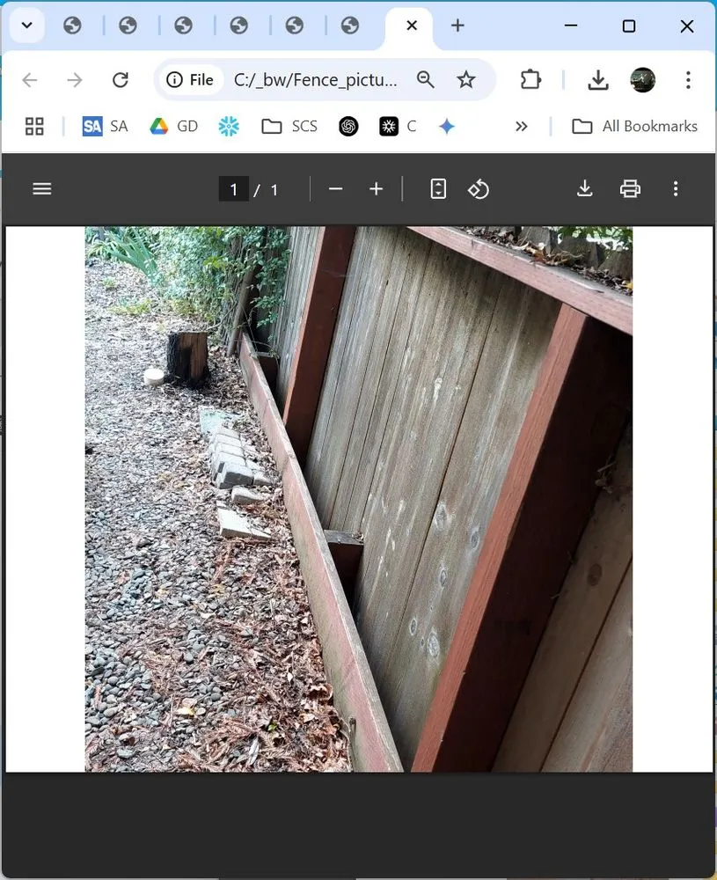Image resolution: width=717 pixels, height=880 pixels.
Task: Show browser downloads
Action: (x=598, y=80)
